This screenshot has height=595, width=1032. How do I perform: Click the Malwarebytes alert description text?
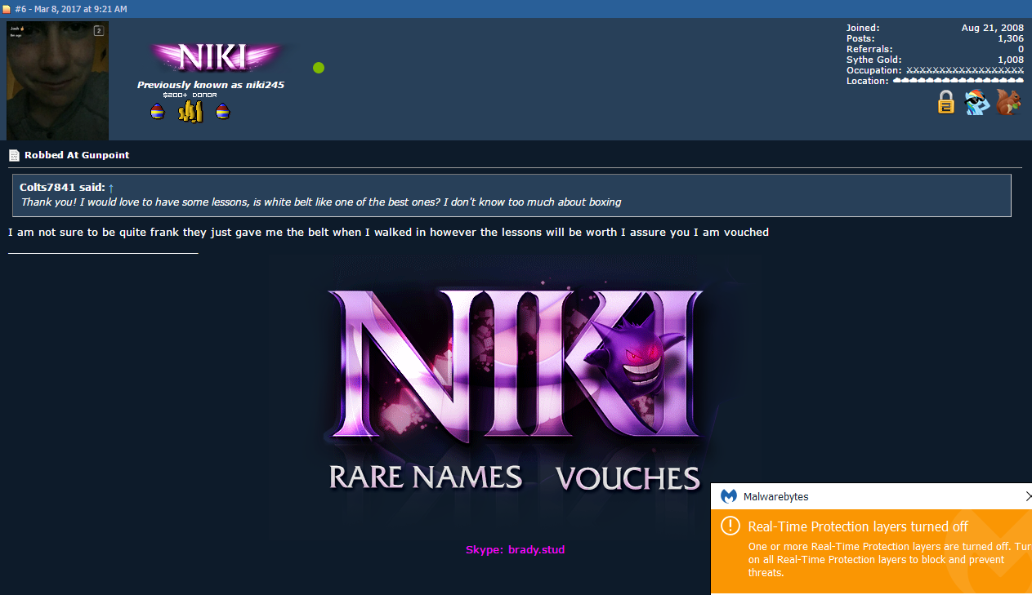pyautogui.click(x=889, y=559)
